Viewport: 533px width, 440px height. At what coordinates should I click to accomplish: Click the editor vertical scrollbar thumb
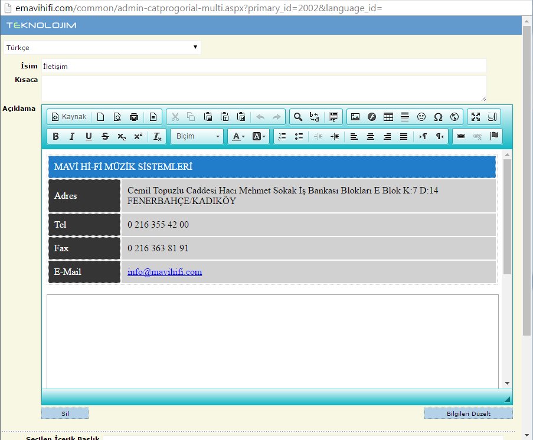pos(507,216)
